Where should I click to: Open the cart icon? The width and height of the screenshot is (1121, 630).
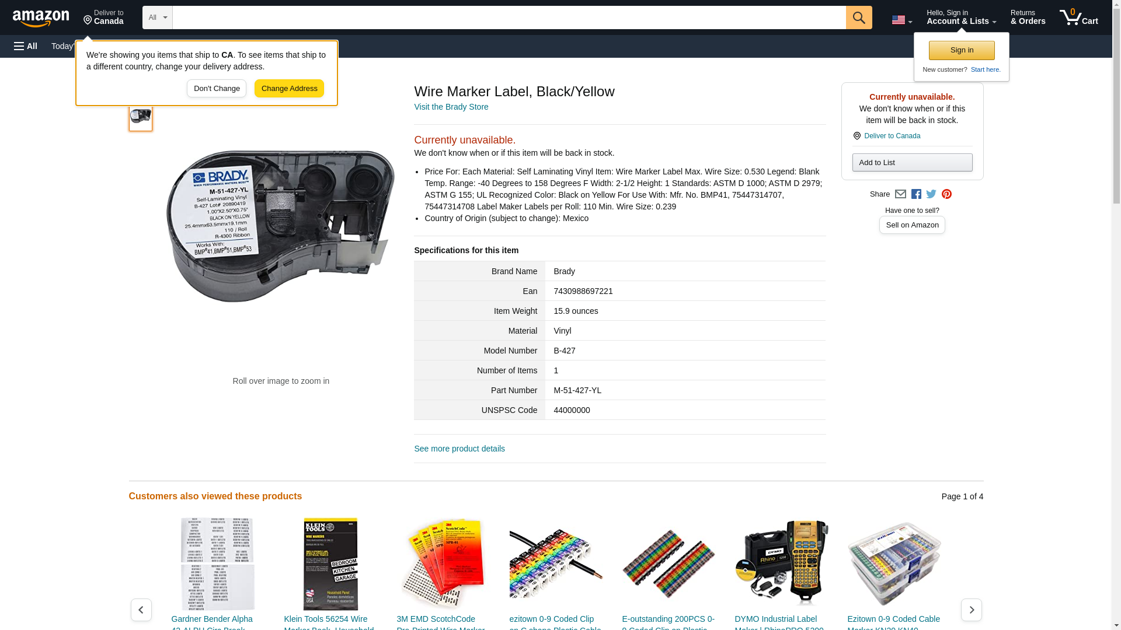click(x=1079, y=17)
